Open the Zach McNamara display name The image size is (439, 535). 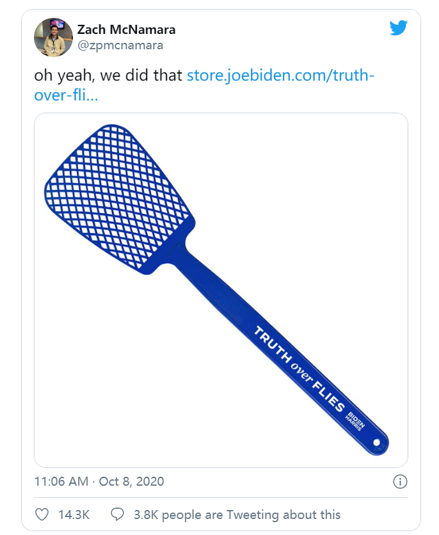coord(126,29)
